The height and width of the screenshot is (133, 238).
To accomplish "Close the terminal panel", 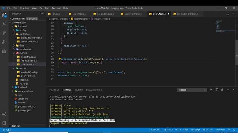I will (234, 90).
